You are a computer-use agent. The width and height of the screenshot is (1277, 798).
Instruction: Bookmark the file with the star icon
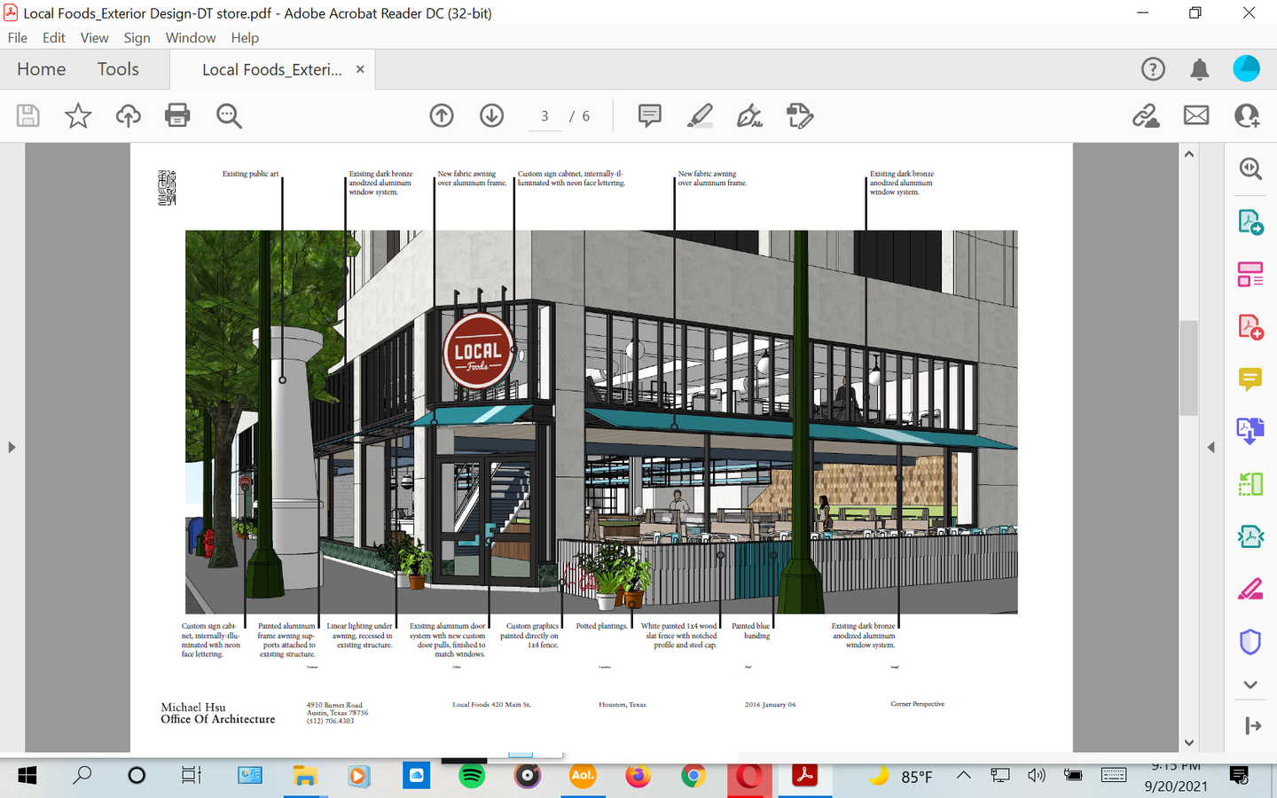[78, 115]
